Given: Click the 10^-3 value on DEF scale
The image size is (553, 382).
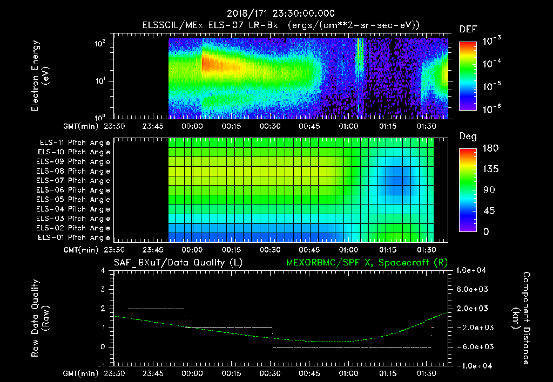Looking at the screenshot, I should coord(492,41).
